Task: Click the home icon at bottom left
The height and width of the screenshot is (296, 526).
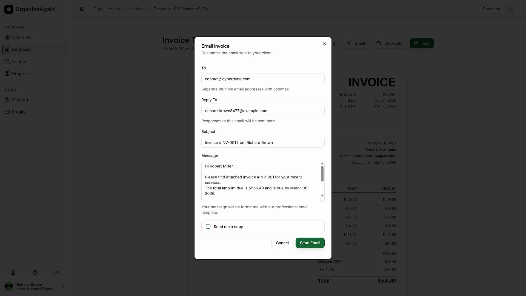Action: 13,272
